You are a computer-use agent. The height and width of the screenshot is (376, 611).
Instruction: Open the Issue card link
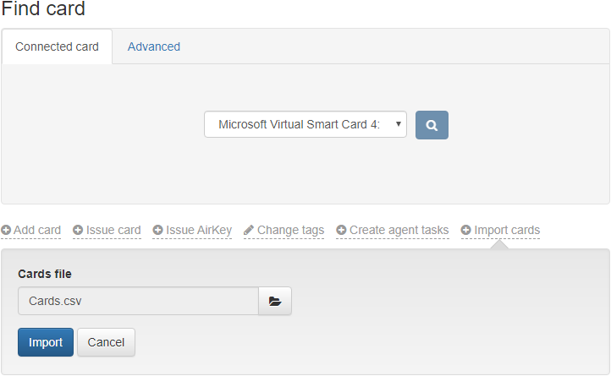click(113, 230)
